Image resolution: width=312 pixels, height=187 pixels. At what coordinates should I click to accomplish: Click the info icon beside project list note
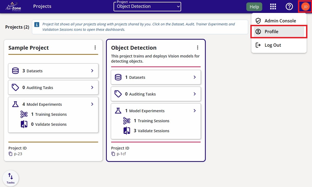click(37, 25)
